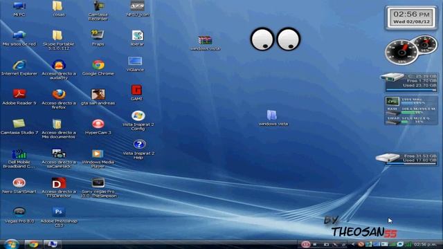Open the windows vista WinRAR archive
The image size is (443, 249).
point(205,43)
